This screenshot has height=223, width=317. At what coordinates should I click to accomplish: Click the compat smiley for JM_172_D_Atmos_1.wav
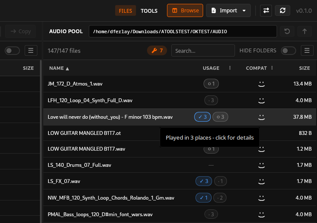(x=261, y=84)
